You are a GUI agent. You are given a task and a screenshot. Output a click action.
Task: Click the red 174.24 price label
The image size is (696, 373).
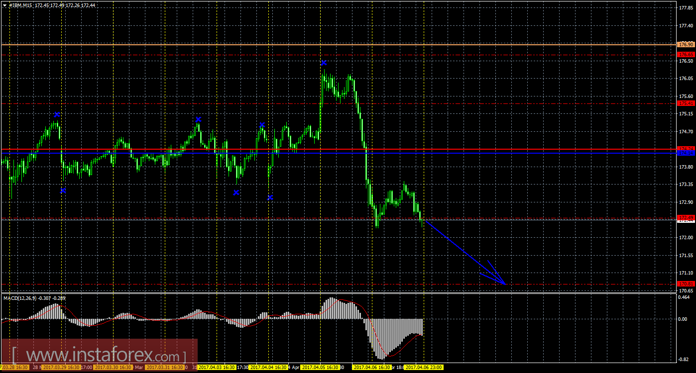point(686,149)
